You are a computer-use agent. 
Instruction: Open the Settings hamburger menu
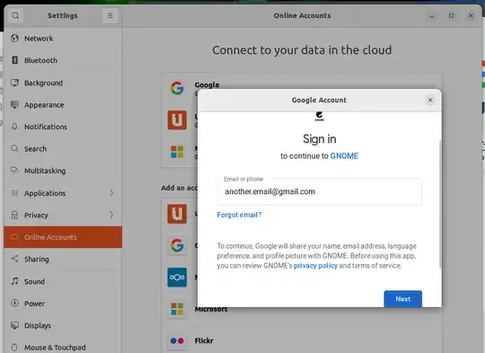[110, 15]
